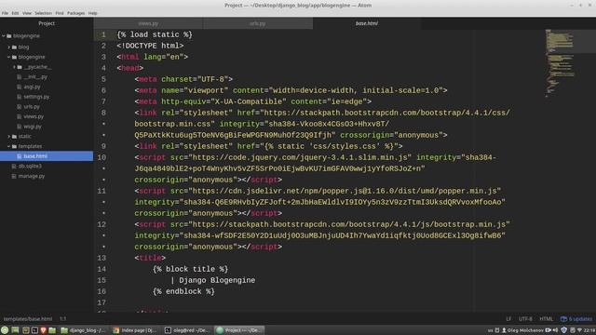
Task: Click the static folder icon
Action: (14, 137)
